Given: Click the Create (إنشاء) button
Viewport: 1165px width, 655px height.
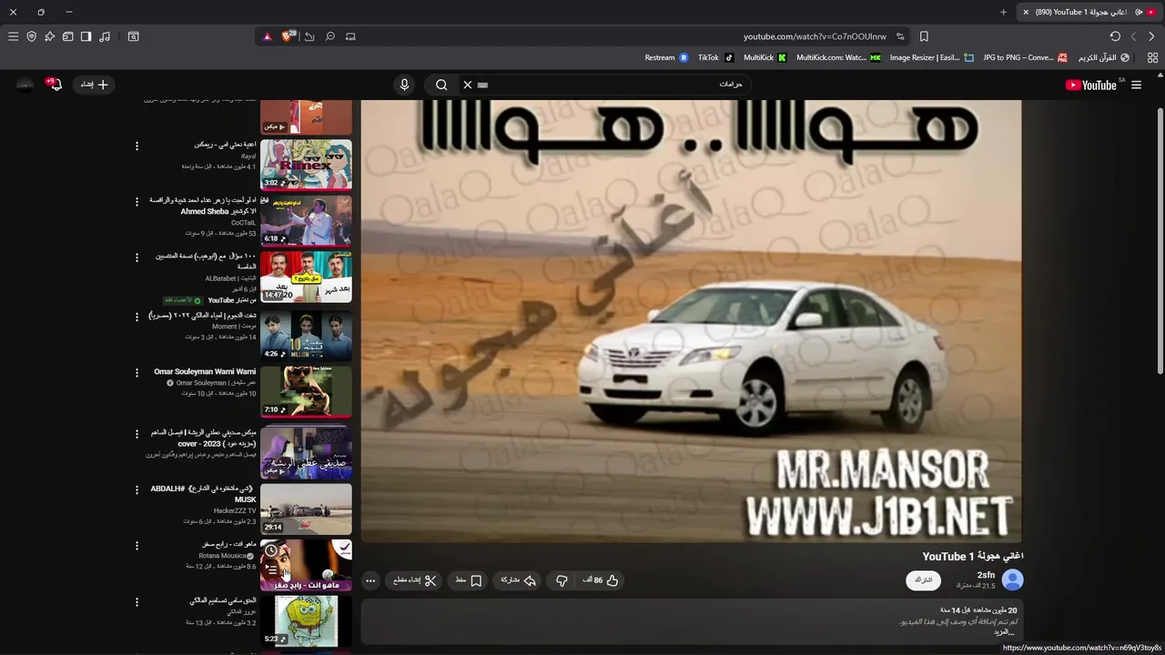Looking at the screenshot, I should [94, 85].
